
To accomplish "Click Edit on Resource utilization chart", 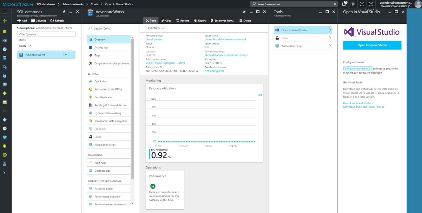I will [x=260, y=95].
